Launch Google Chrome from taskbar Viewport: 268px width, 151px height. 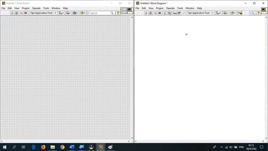tap(62, 147)
